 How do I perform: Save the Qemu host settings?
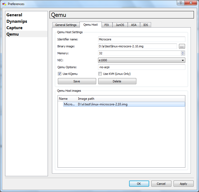(x=77, y=81)
